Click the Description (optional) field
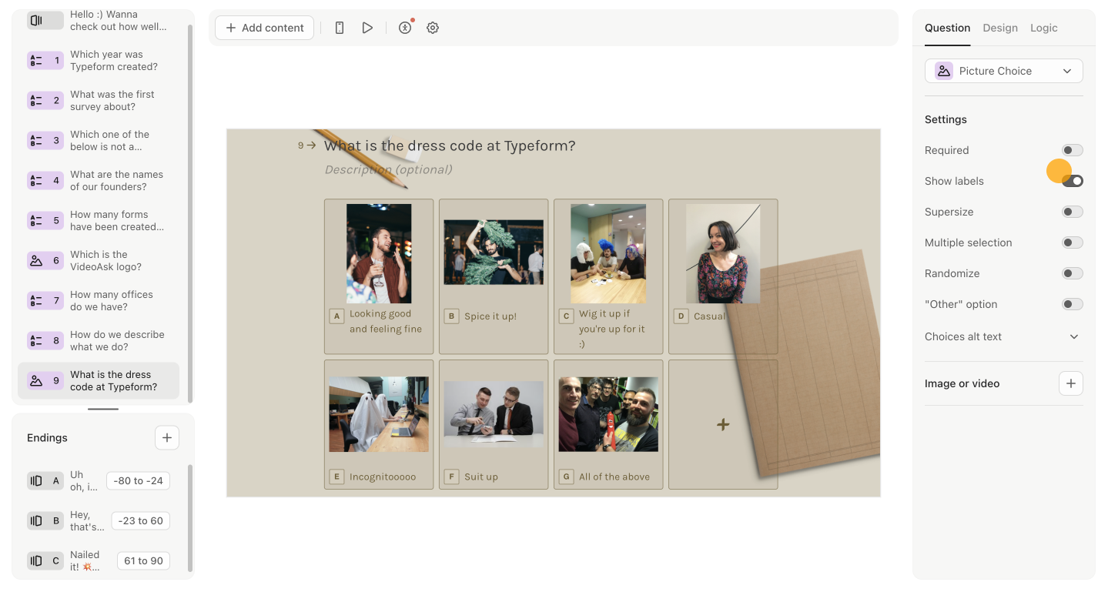Image resolution: width=1108 pixels, height=592 pixels. point(388,169)
